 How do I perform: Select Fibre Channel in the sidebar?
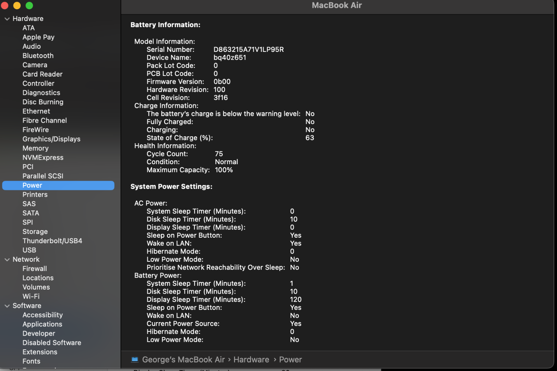[x=45, y=121]
